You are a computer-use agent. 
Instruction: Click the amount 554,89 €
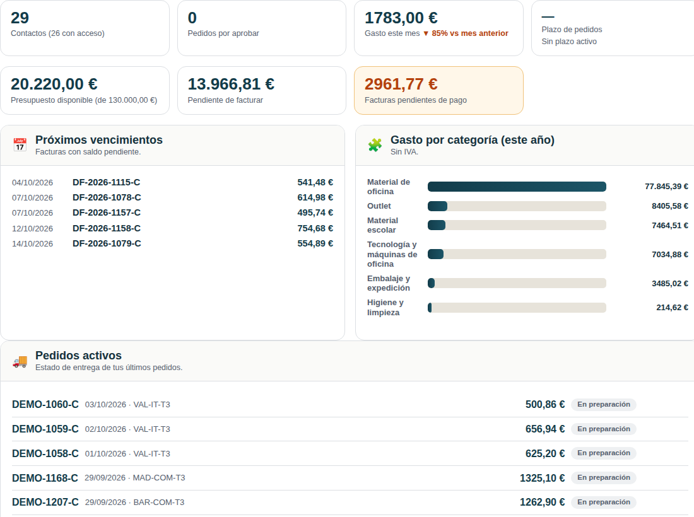pos(315,243)
